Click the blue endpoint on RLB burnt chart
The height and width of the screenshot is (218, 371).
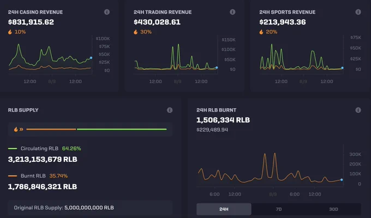tap(342, 180)
